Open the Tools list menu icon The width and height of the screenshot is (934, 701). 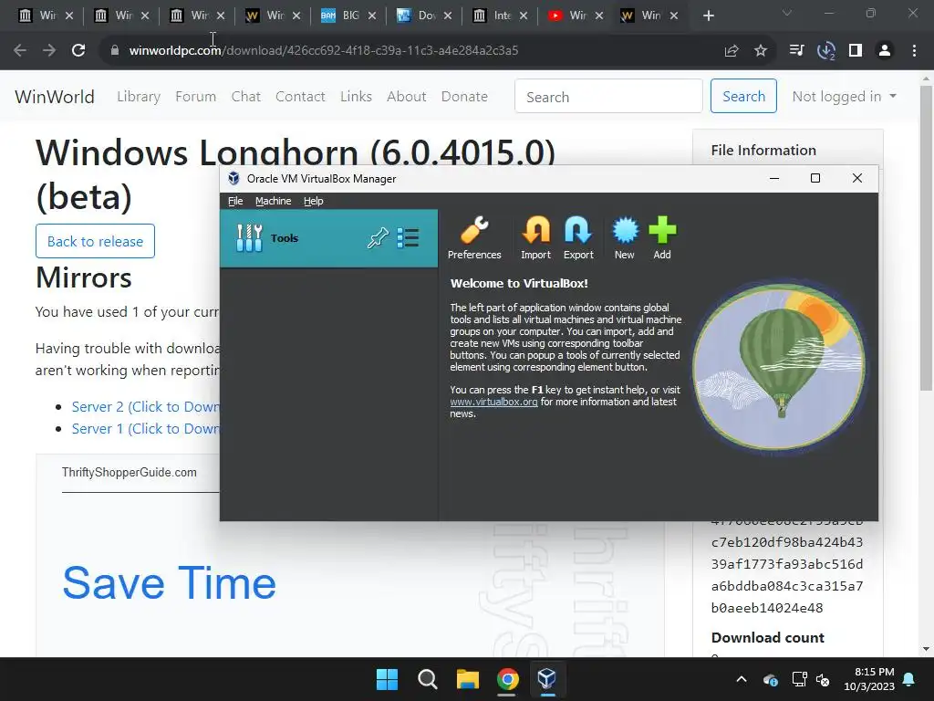(408, 238)
